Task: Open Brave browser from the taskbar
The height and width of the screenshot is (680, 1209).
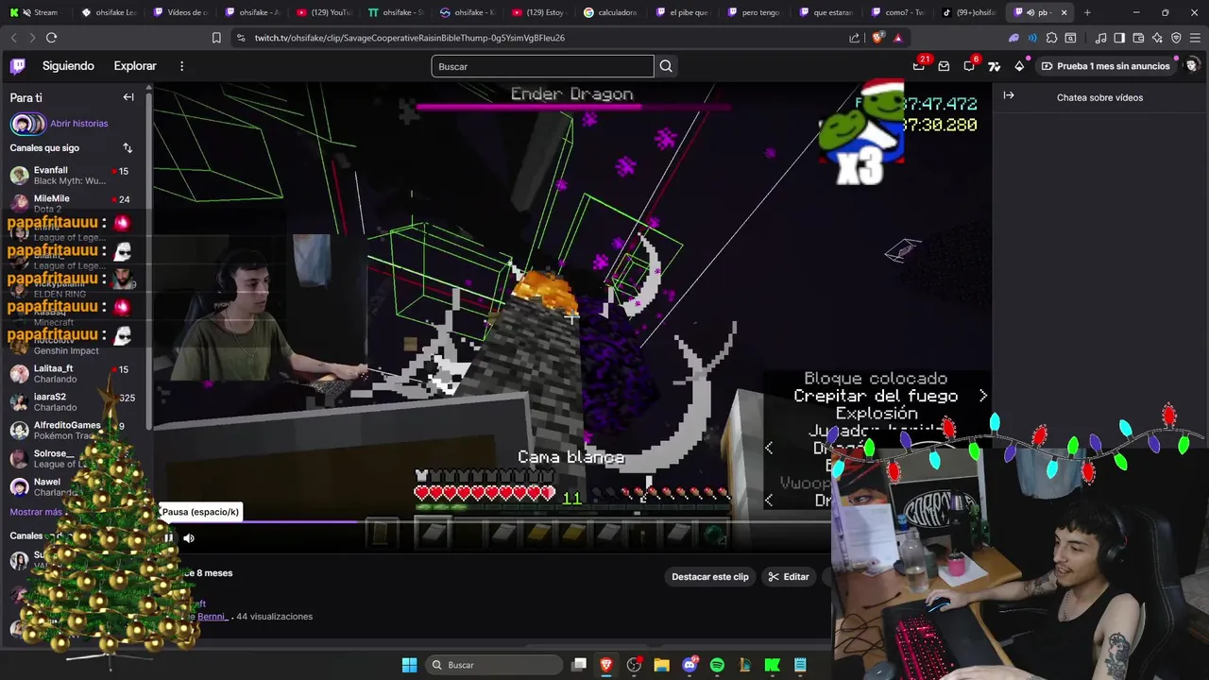Action: coord(606,665)
